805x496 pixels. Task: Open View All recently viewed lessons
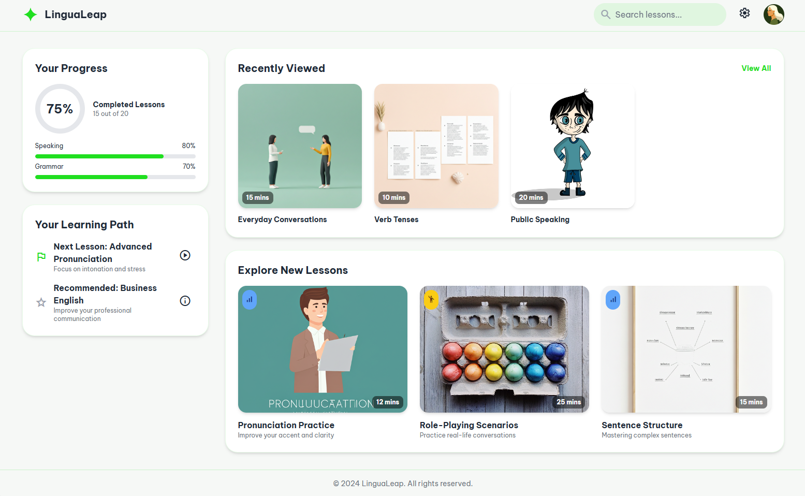tap(756, 68)
